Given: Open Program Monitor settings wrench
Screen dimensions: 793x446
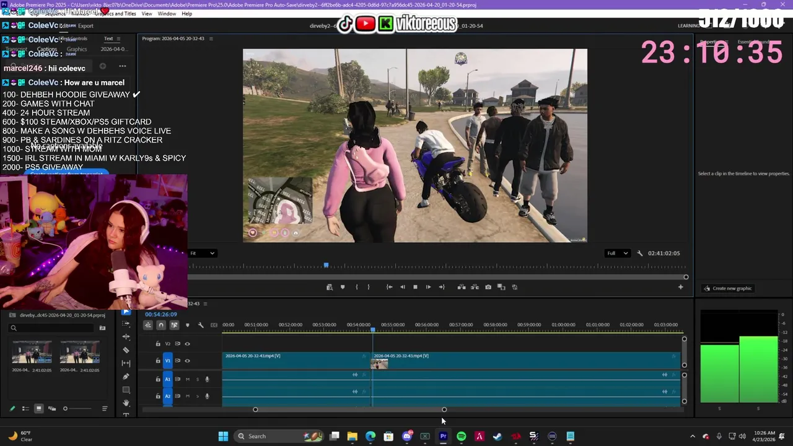Looking at the screenshot, I should 640,253.
